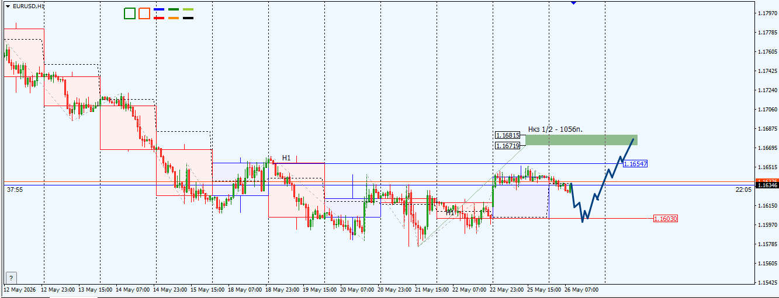The height and width of the screenshot is (298, 779).
Task: Click 1.16875 on the price scale
Action: click(x=767, y=129)
